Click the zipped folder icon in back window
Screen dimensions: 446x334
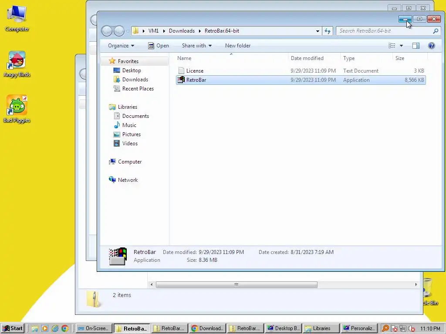pyautogui.click(x=94, y=299)
